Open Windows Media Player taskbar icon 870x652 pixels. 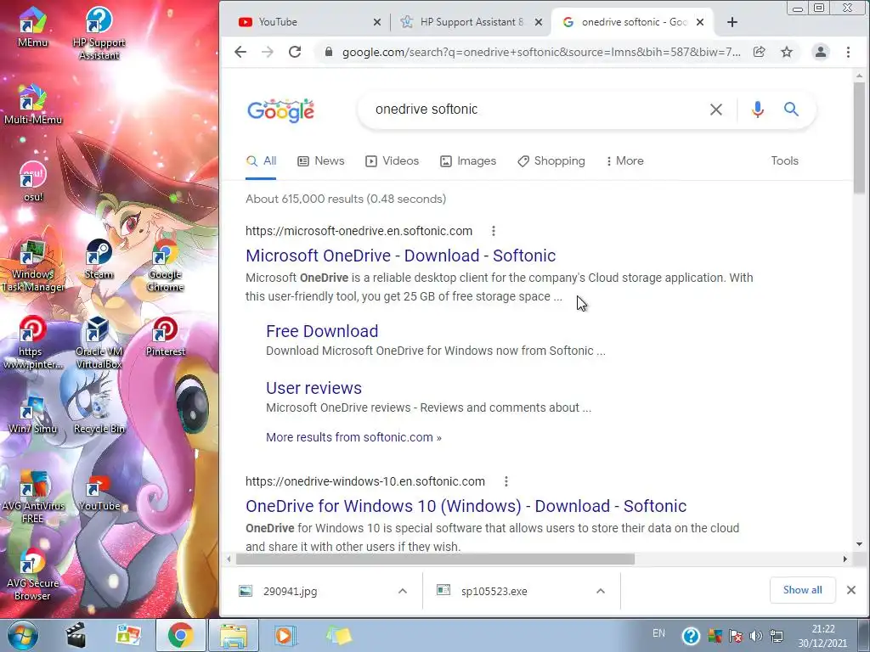pyautogui.click(x=284, y=635)
